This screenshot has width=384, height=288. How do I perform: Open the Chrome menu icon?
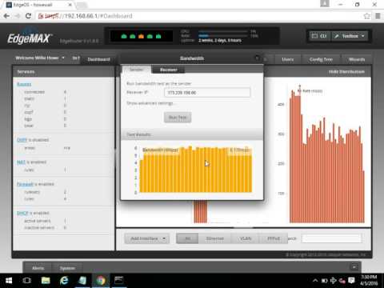point(378,16)
